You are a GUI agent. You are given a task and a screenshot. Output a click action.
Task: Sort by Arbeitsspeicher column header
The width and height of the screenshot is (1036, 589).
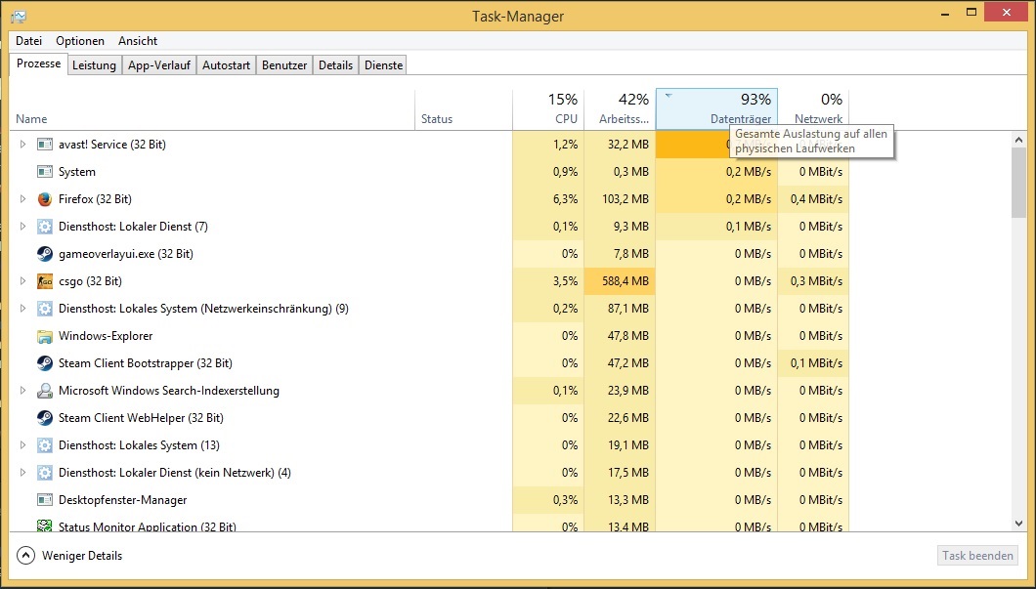click(620, 109)
